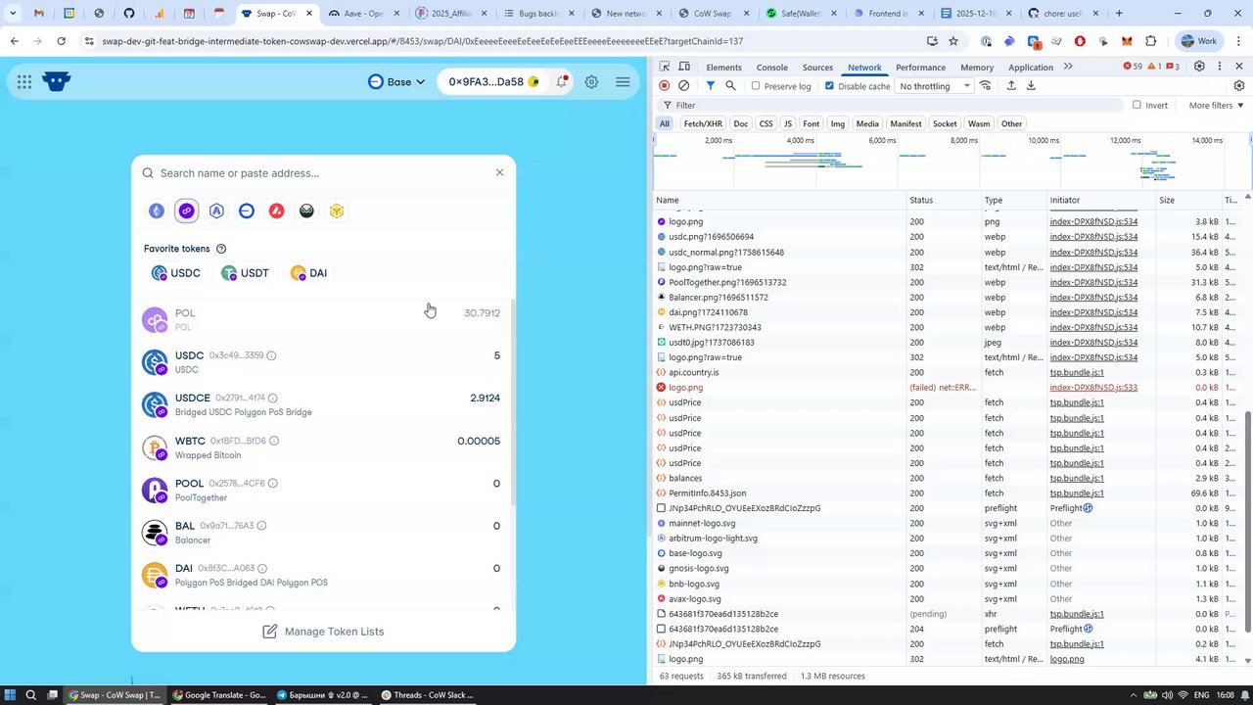
Task: Select the Arbitrum network icon
Action: pos(216,211)
